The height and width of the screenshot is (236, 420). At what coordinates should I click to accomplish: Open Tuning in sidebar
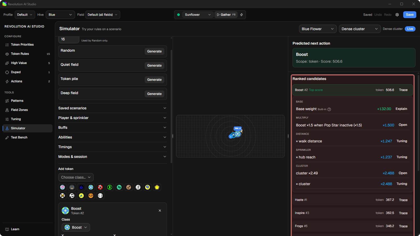click(x=28, y=119)
